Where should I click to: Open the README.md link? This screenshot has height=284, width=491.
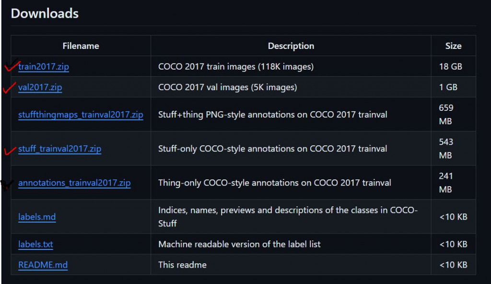click(x=43, y=265)
